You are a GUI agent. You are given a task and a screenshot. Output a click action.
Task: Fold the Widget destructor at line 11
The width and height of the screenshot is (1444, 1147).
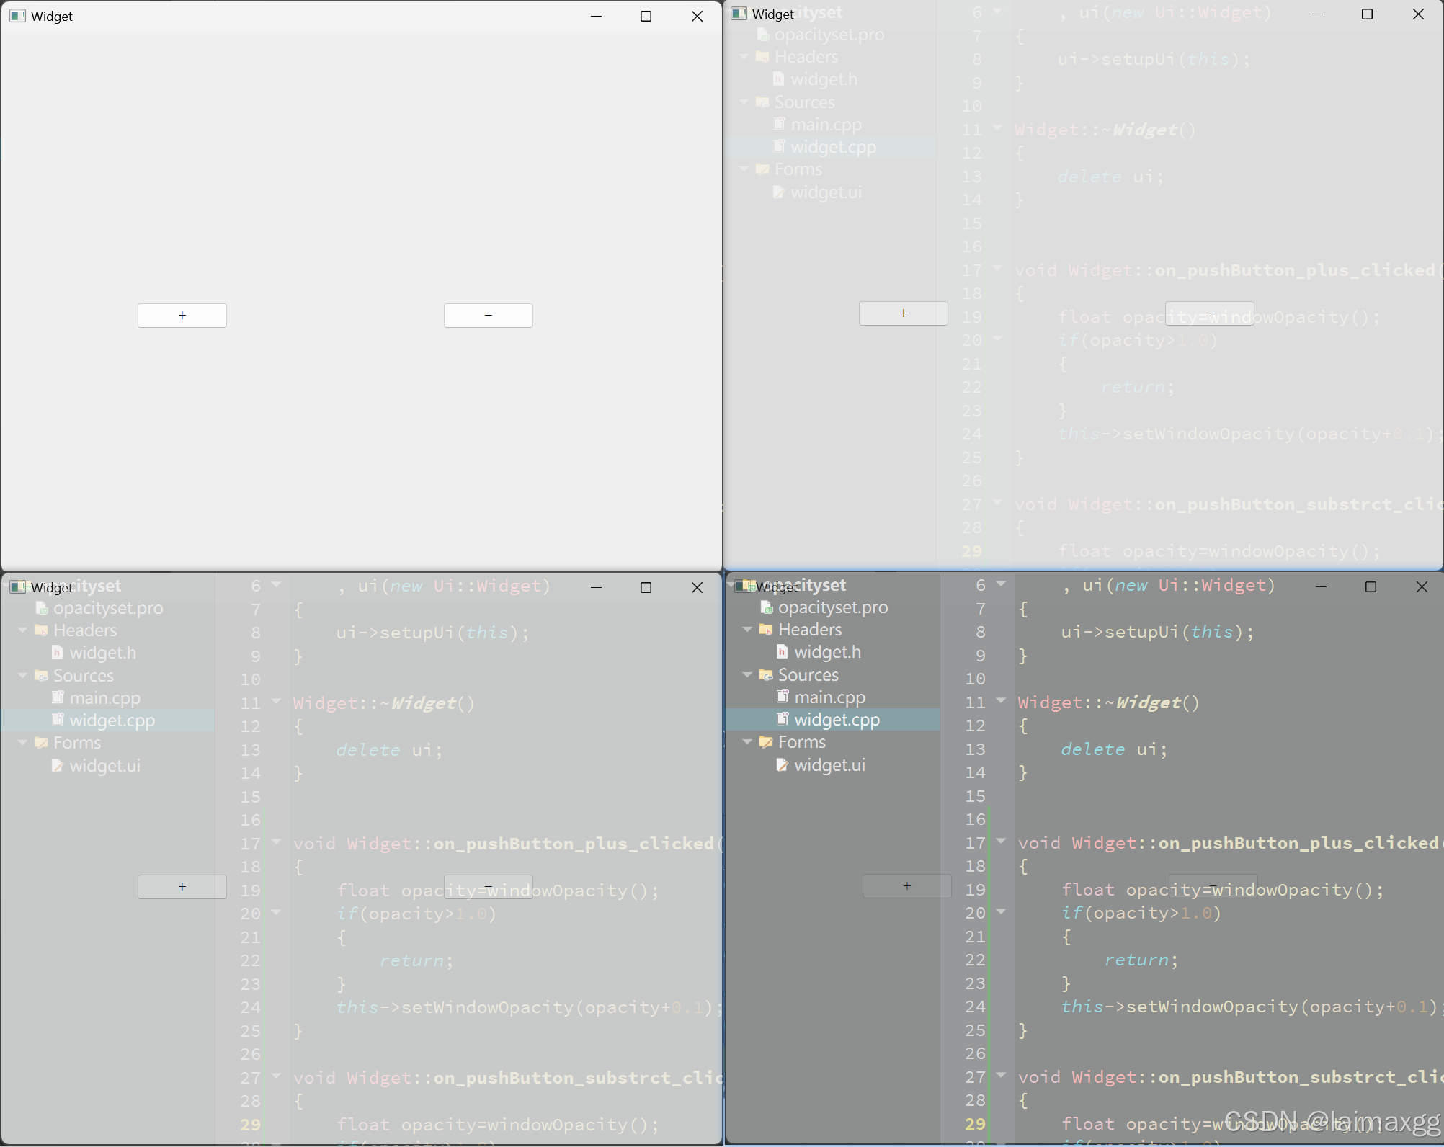(1001, 701)
